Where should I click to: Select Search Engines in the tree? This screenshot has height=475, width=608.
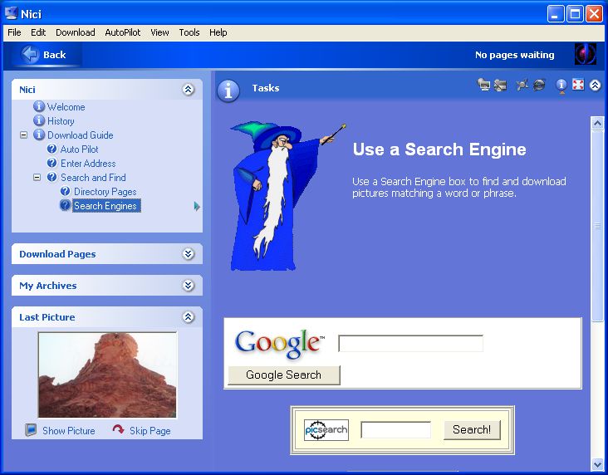tap(105, 205)
